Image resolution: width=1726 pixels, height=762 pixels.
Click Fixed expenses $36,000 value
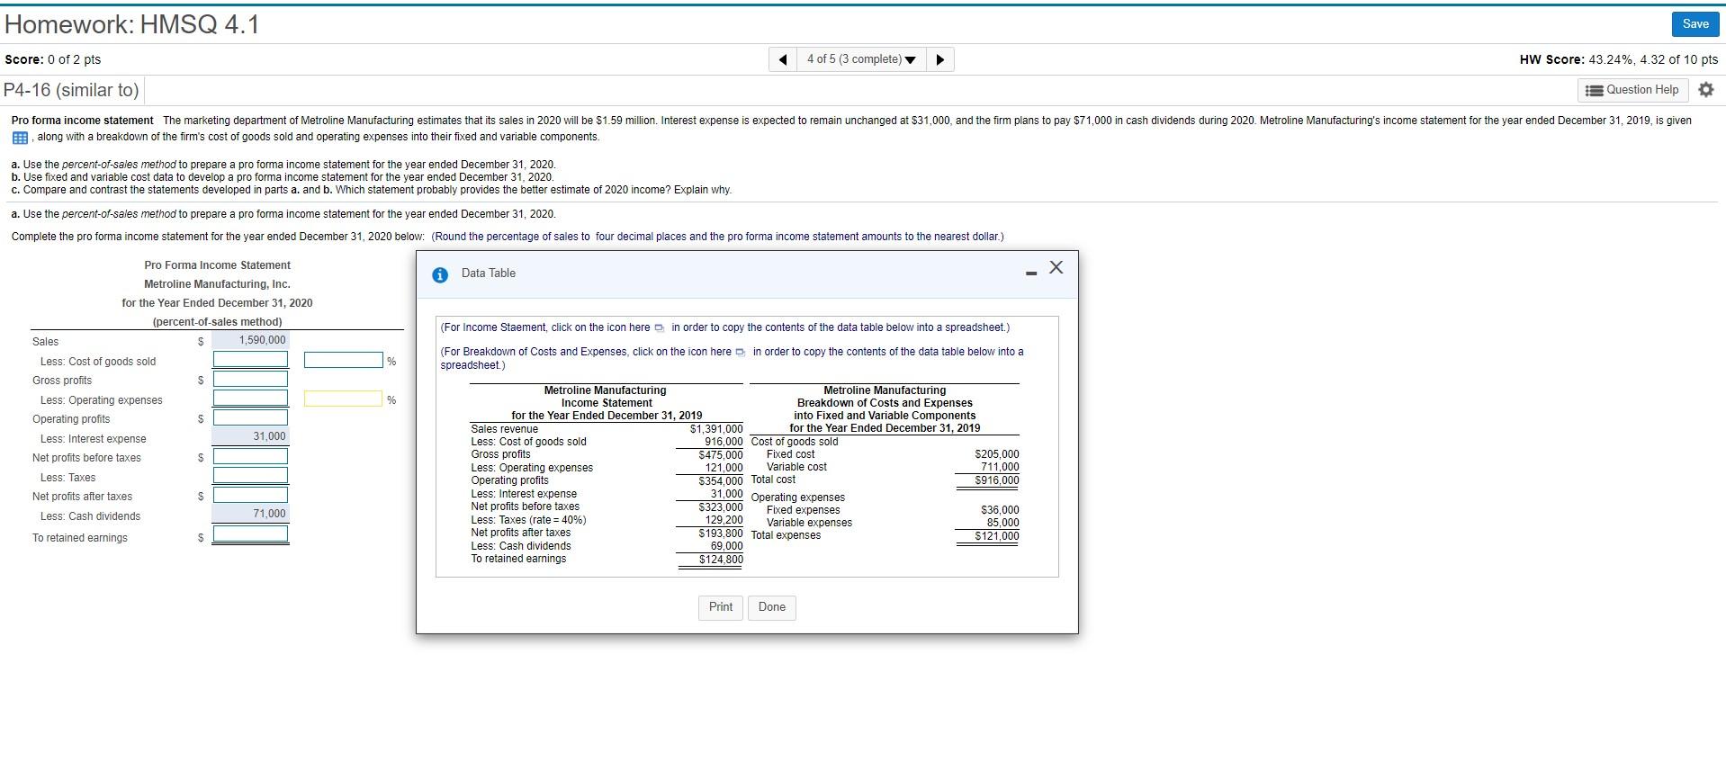1000,510
